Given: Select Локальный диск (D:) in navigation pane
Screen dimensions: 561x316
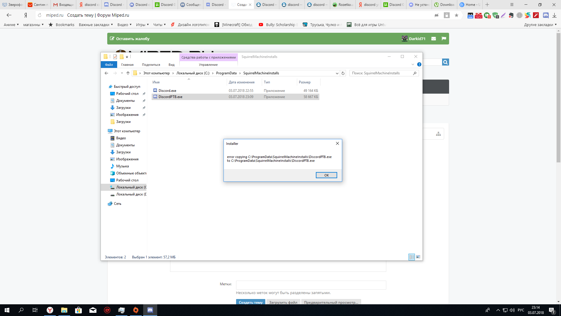Looking at the screenshot, I should tap(128, 194).
